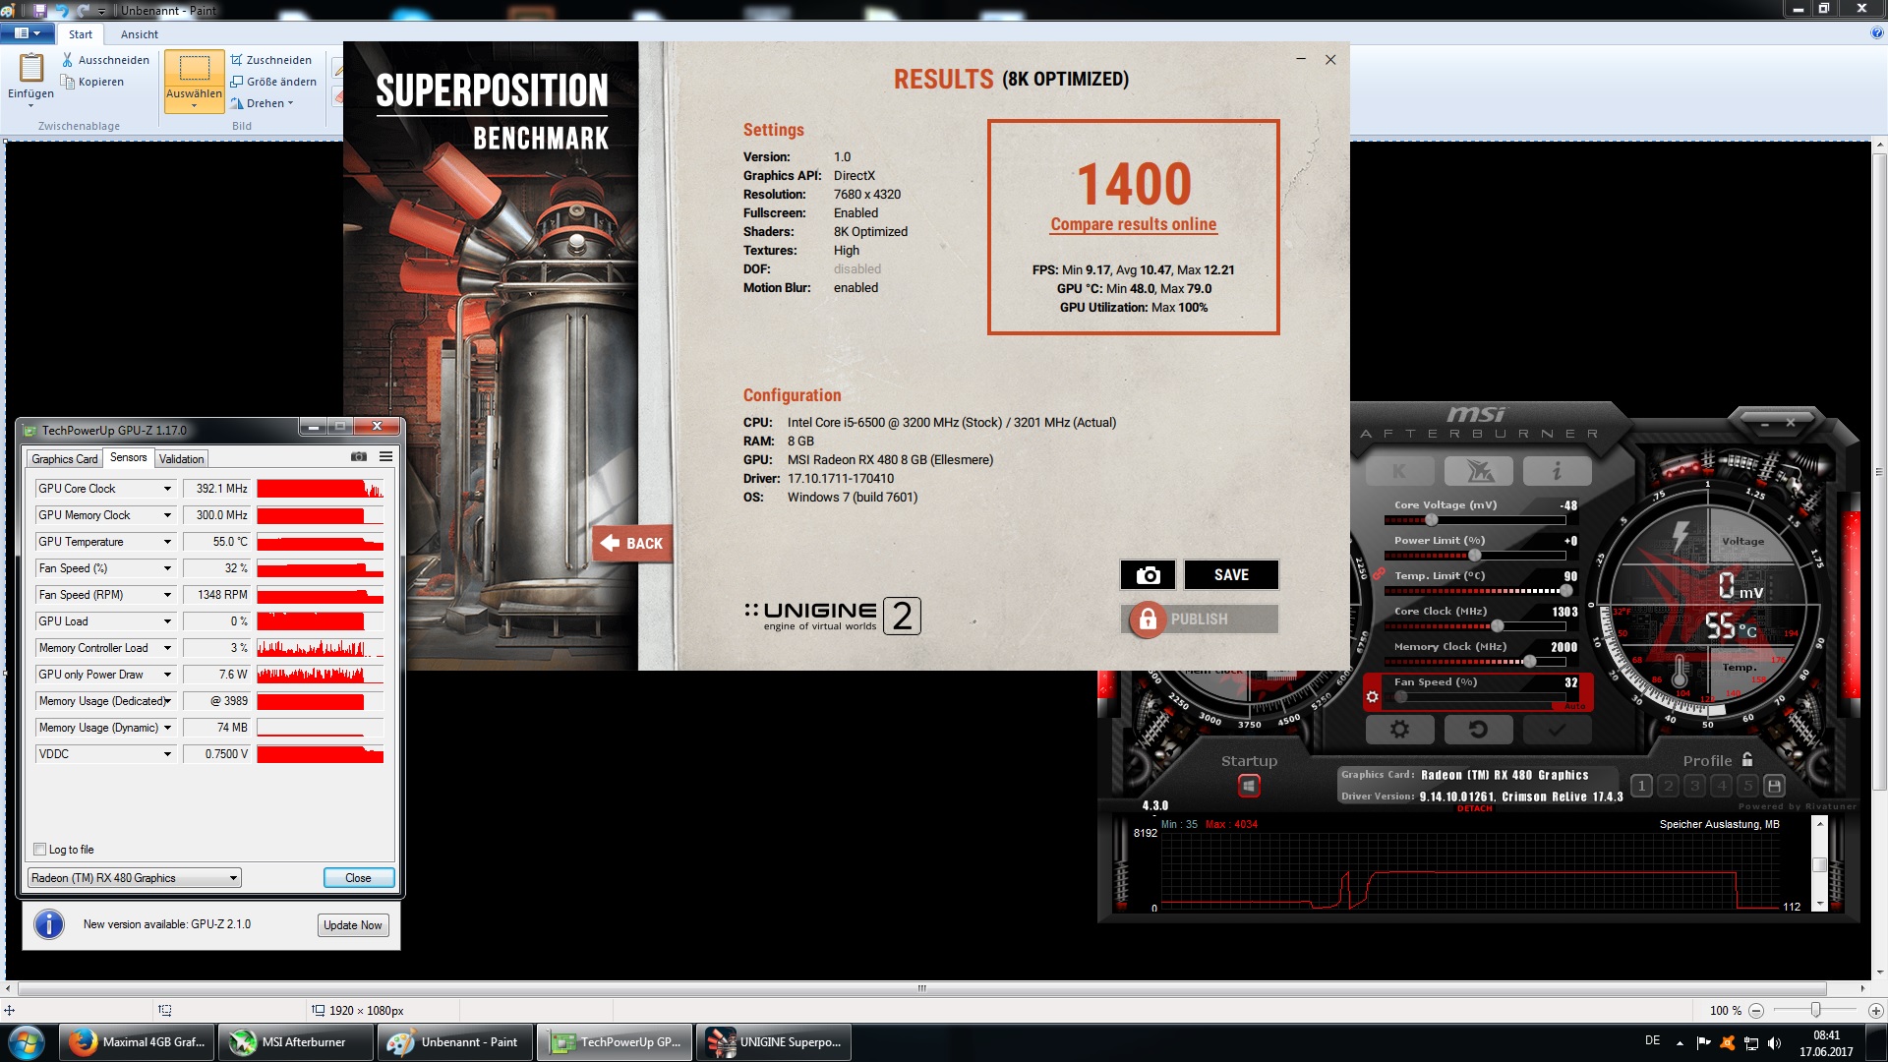The height and width of the screenshot is (1062, 1888).
Task: Expand GPU Core Clock sensor dropdown
Action: click(x=167, y=489)
